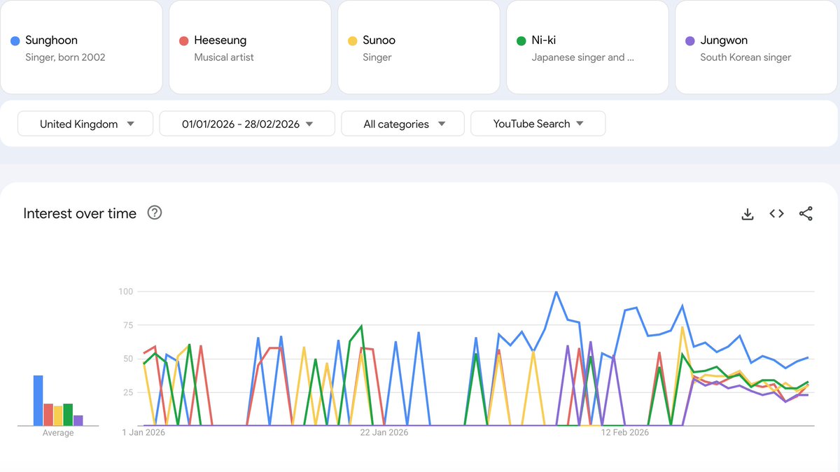Click the red Heeseung average bar
The image size is (840, 472).
pos(48,415)
